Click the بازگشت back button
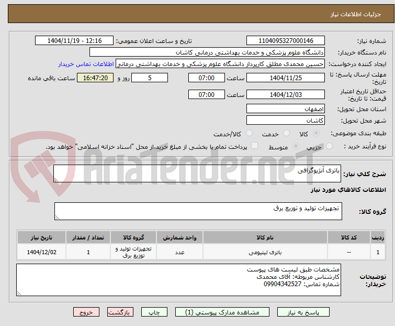 (x=120, y=312)
